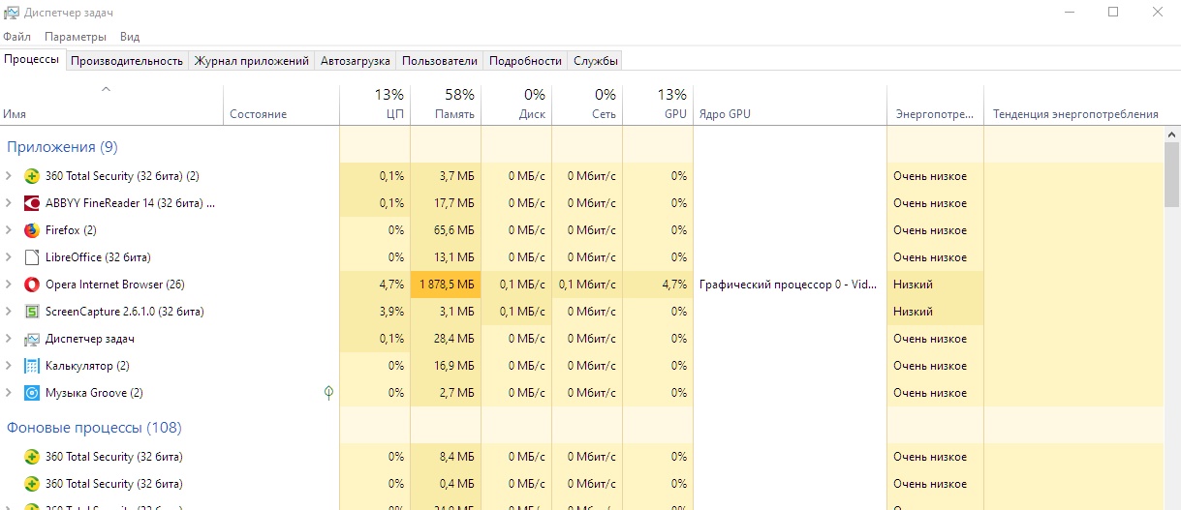Viewport: 1181px width, 510px height.
Task: Expand the ABBYY FineReader 14 group
Action: [9, 203]
